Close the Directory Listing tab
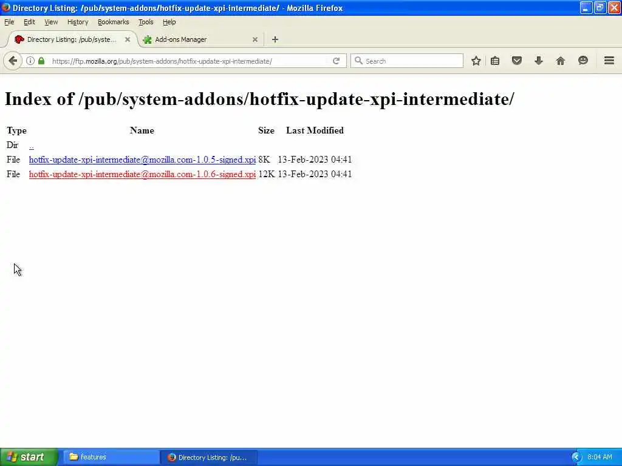The height and width of the screenshot is (466, 622). point(128,39)
